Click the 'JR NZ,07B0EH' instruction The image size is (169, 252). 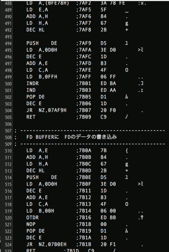[46, 245]
